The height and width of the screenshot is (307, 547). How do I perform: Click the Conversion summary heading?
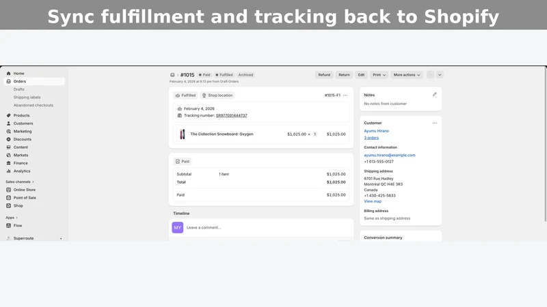(383, 237)
